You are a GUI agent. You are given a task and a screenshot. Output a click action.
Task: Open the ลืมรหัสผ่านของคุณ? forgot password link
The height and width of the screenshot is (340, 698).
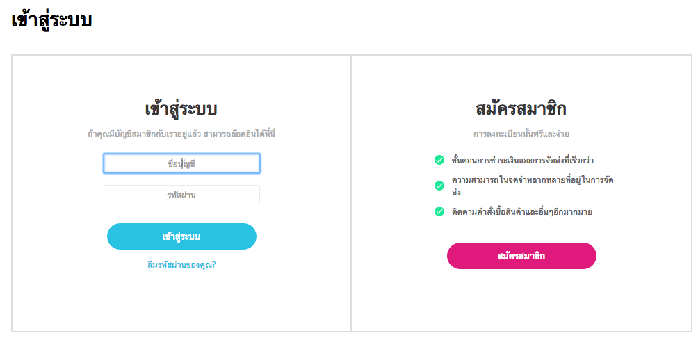181,264
